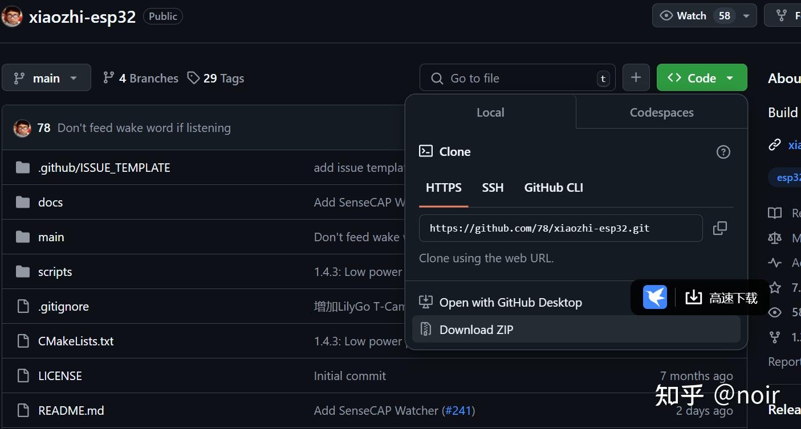Watch the repository
801x429 pixels.
(691, 16)
